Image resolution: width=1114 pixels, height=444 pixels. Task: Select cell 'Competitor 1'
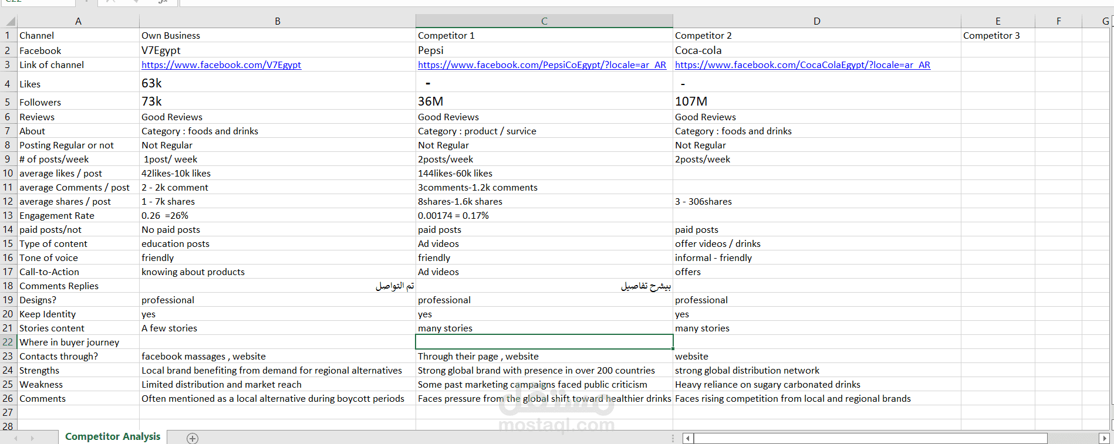544,36
